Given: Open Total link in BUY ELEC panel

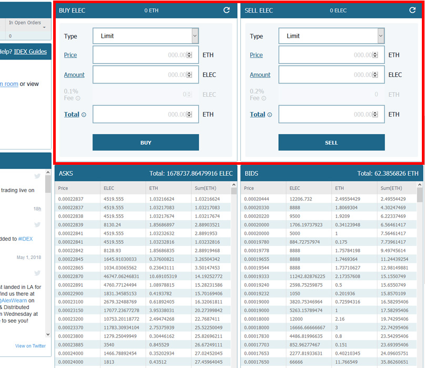Looking at the screenshot, I should click(x=72, y=115).
